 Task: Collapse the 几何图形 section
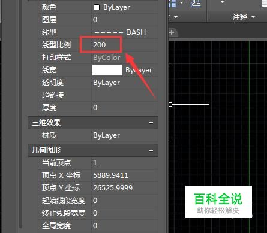(x=151, y=150)
